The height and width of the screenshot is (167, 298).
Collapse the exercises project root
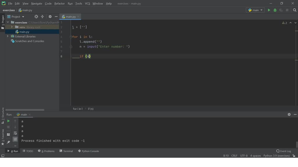coord(8,22)
